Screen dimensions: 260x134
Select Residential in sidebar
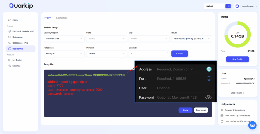pos(21,49)
